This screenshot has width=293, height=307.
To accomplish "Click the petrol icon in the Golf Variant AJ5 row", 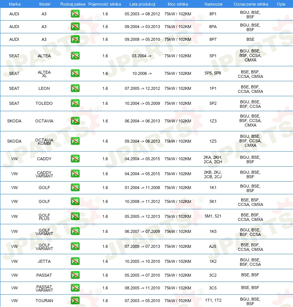I will pyautogui.click(x=75, y=246).
